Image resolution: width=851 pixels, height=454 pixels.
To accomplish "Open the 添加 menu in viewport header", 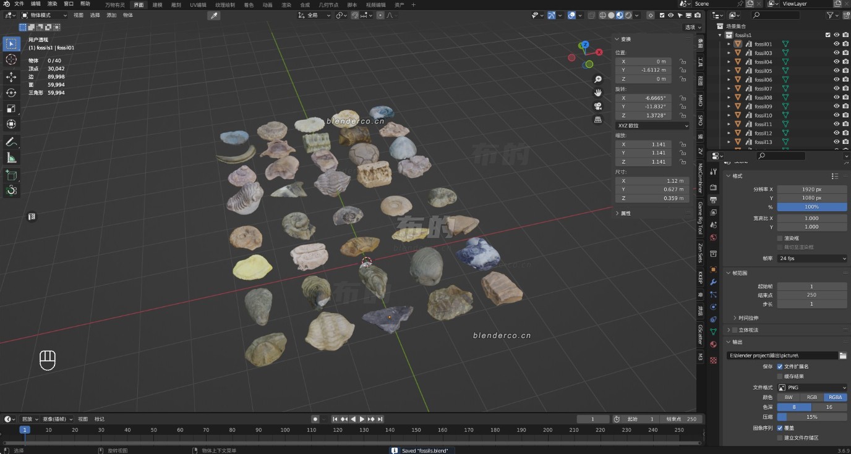I will point(111,15).
